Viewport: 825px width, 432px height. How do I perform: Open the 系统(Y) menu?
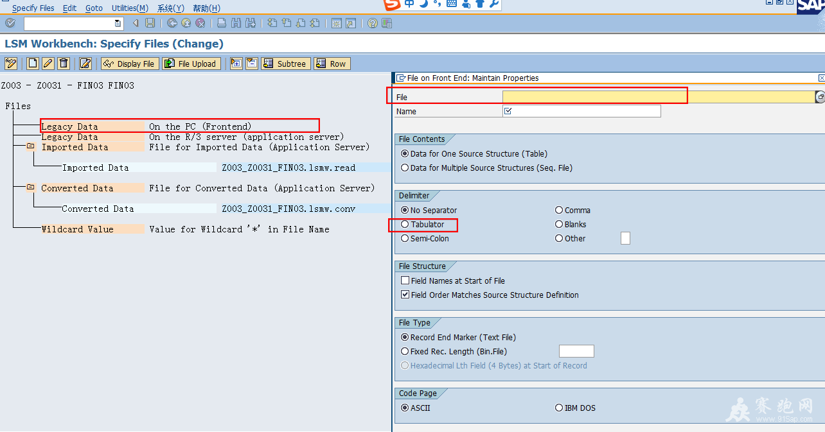(171, 8)
